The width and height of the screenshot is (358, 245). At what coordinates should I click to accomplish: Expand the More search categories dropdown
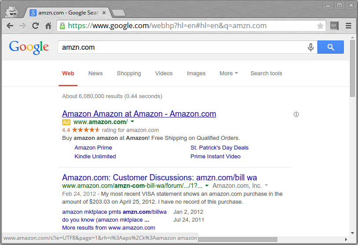pos(228,73)
